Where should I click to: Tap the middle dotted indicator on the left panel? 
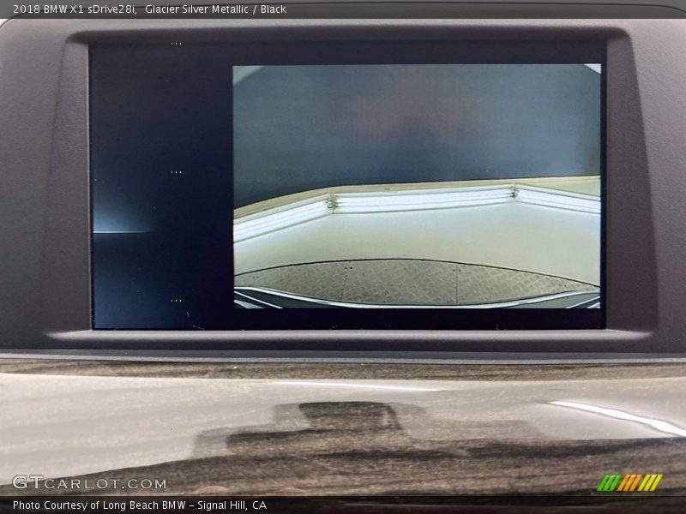pos(176,172)
